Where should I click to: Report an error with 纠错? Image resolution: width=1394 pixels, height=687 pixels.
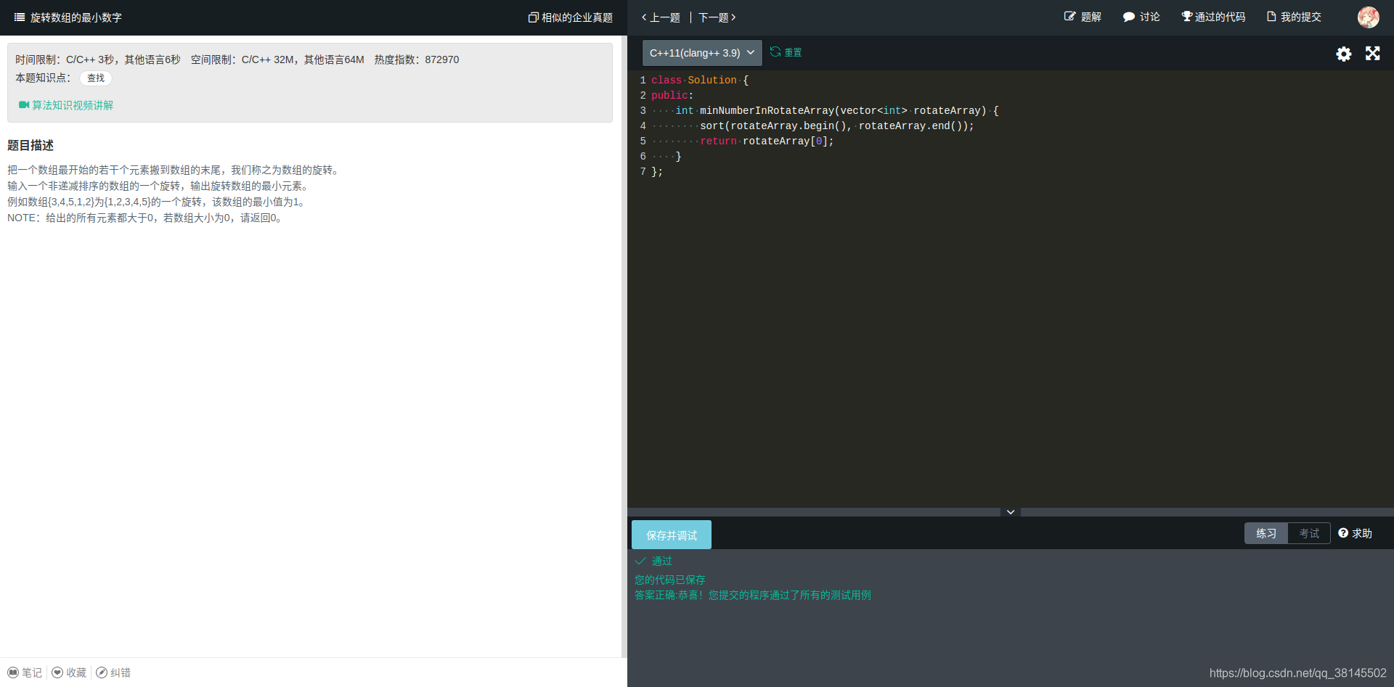point(113,672)
